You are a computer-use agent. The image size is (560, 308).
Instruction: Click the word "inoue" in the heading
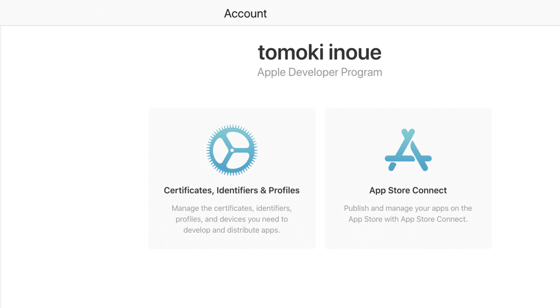[x=356, y=52]
